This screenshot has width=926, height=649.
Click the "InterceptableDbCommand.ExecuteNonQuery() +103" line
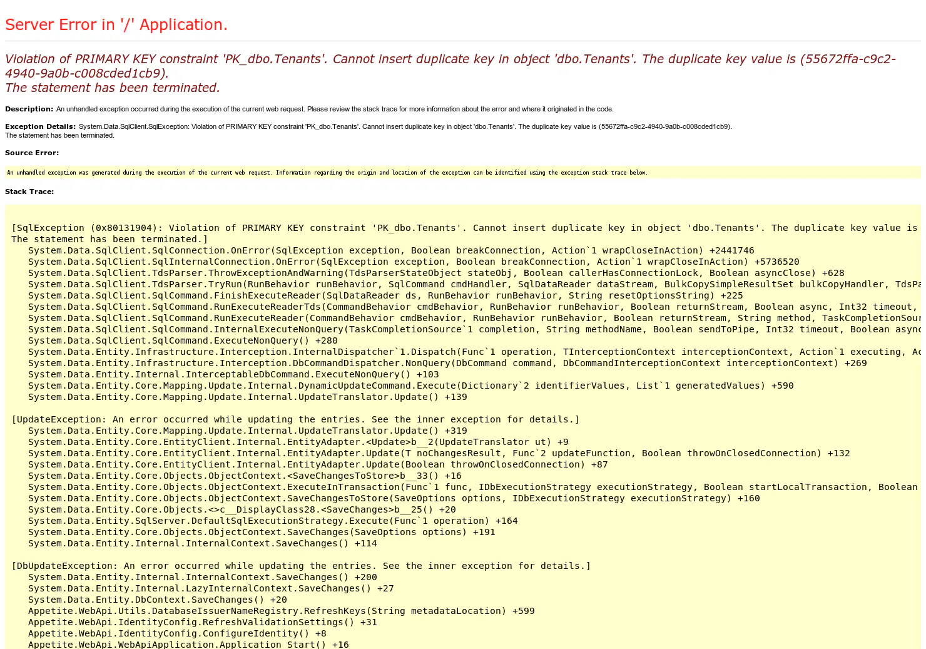[233, 374]
